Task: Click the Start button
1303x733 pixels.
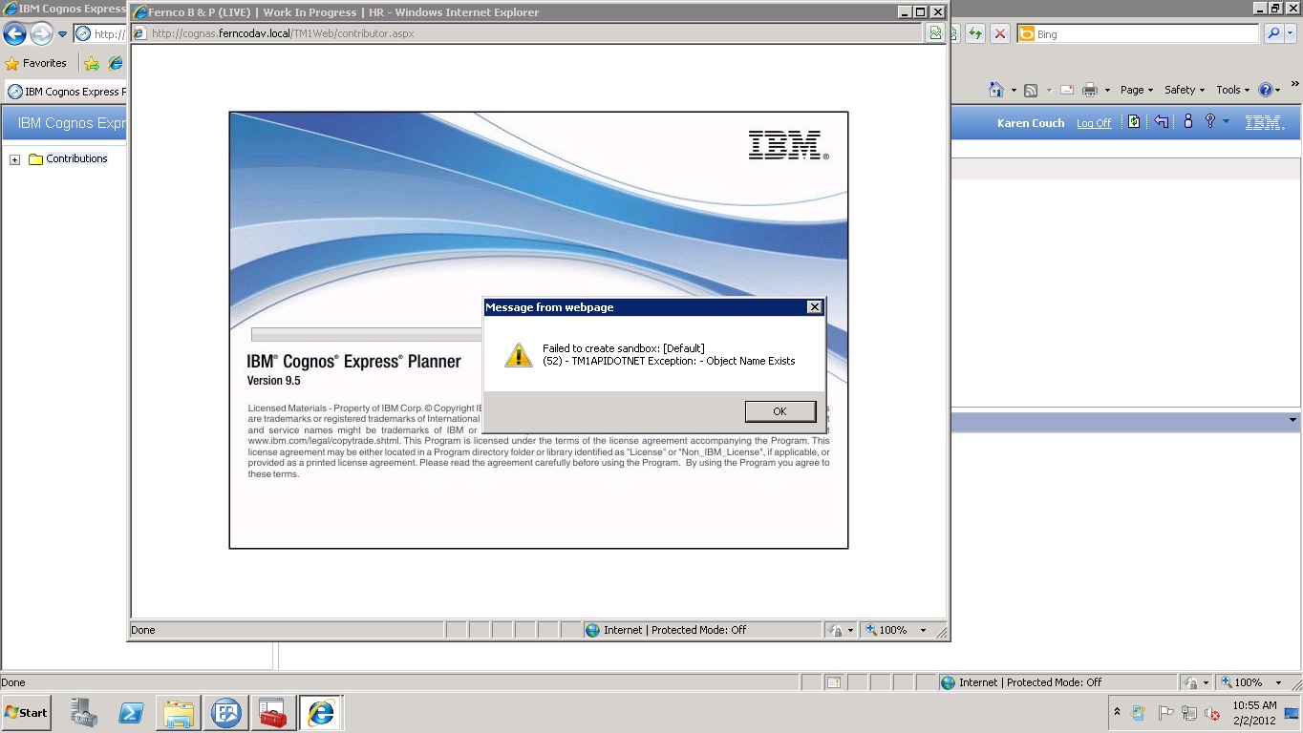Action: (x=27, y=713)
